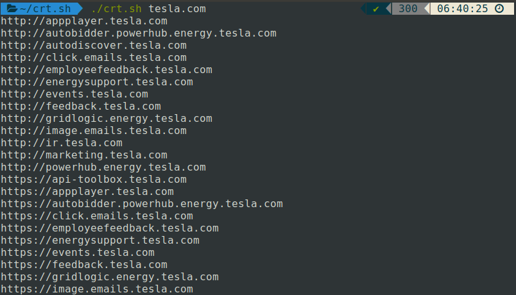
Task: Open the http://events.tesla.com link
Action: pos(74,94)
